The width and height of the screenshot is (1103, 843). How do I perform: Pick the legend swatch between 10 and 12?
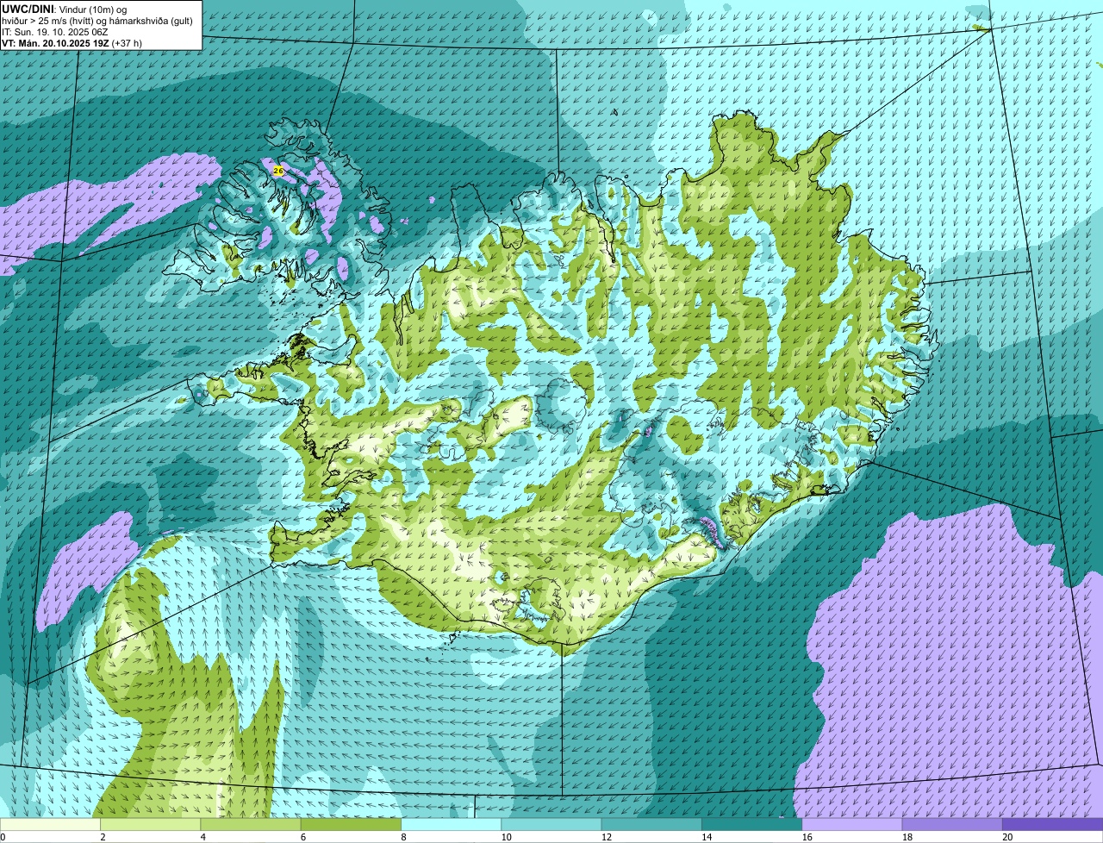(551, 825)
